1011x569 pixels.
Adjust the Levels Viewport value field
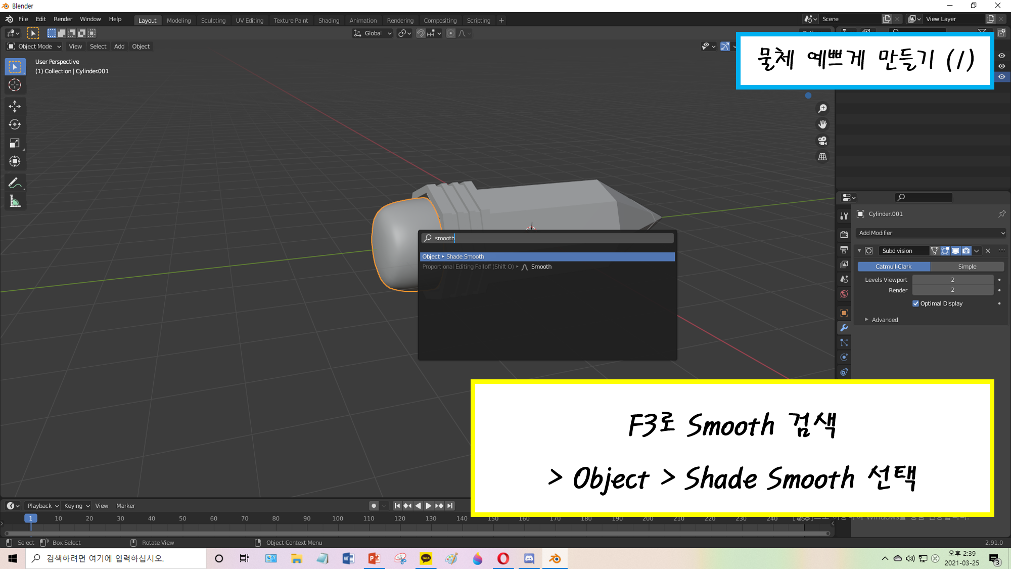952,280
